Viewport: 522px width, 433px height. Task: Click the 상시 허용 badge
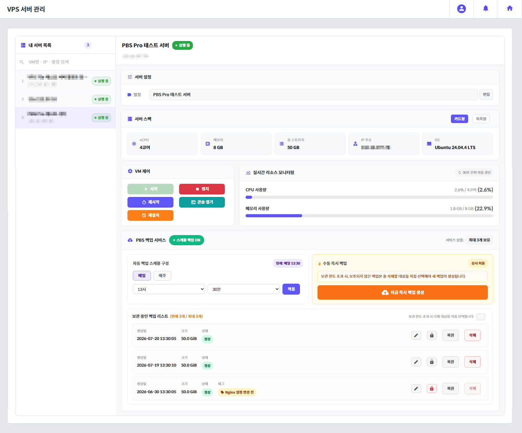pyautogui.click(x=478, y=264)
